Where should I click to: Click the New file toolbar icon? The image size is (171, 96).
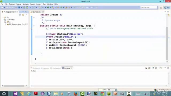(2, 7)
